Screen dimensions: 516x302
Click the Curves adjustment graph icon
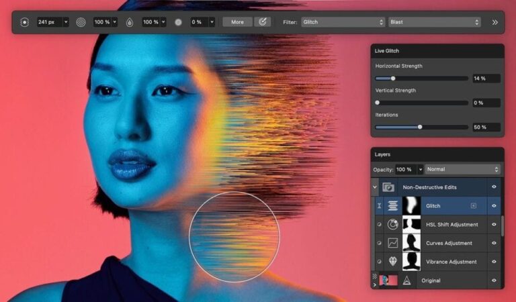pyautogui.click(x=392, y=243)
